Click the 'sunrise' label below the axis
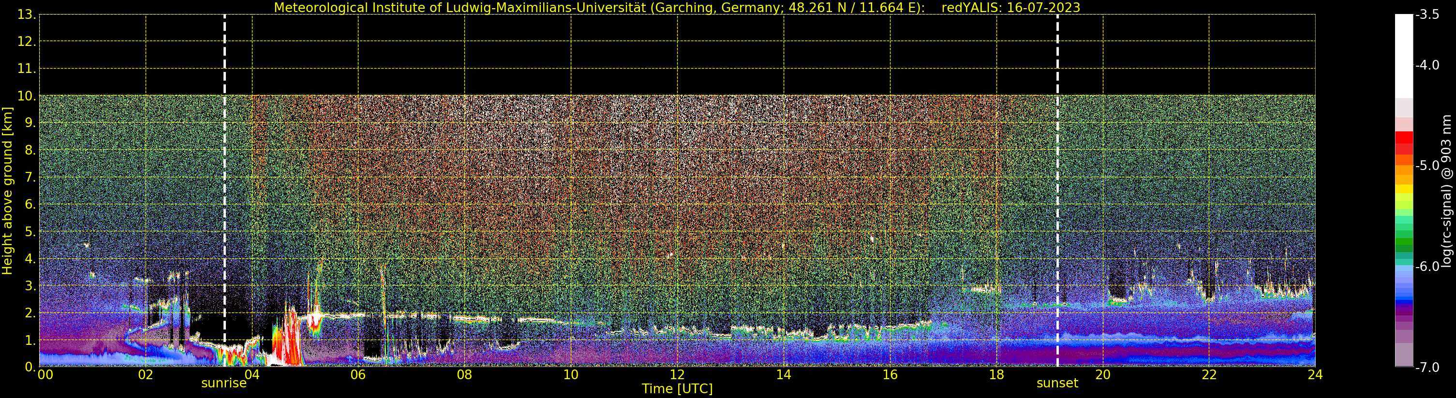Image resolution: width=1456 pixels, height=398 pixels. pyautogui.click(x=224, y=384)
